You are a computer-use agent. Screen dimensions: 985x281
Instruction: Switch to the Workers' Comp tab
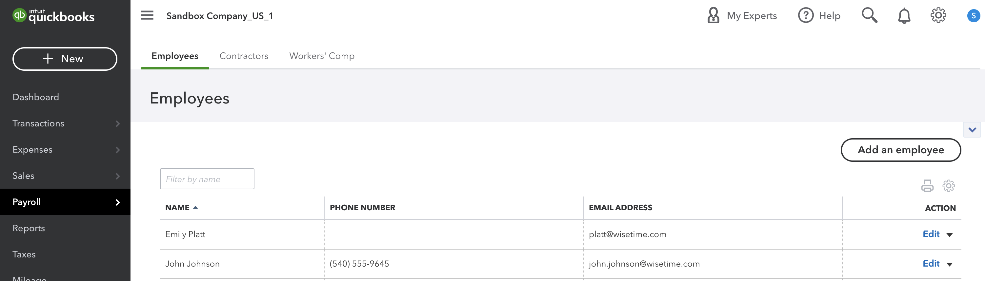pos(322,56)
